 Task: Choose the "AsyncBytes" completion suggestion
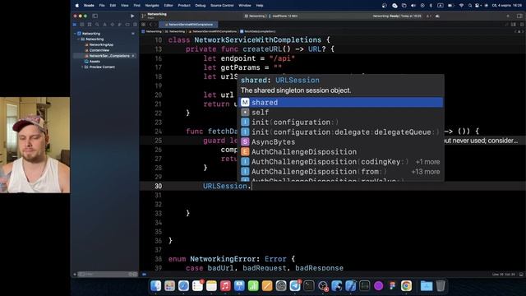point(341,142)
